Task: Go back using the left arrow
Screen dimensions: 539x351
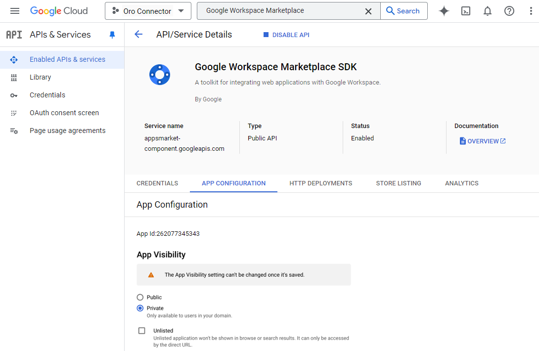Action: click(x=138, y=34)
